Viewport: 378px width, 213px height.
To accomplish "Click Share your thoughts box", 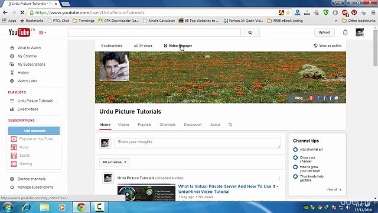I will 198,143.
